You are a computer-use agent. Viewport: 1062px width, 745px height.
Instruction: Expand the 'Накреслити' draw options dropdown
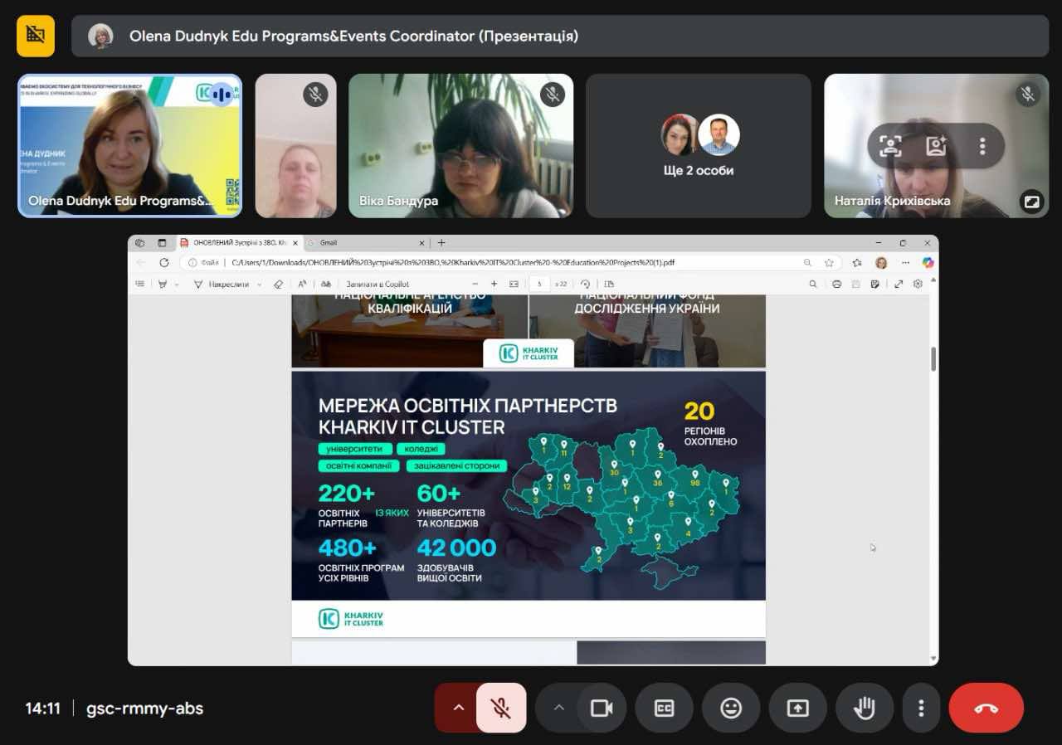point(260,285)
